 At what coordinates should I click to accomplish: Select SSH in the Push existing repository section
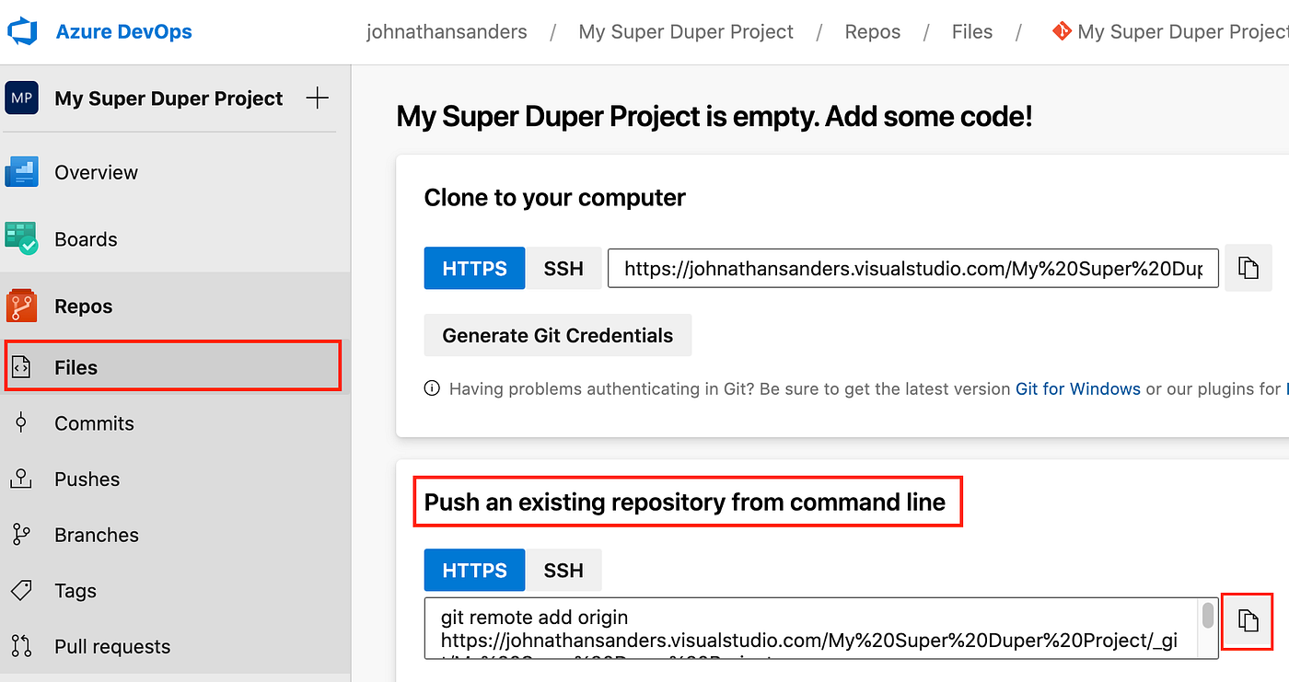click(563, 571)
